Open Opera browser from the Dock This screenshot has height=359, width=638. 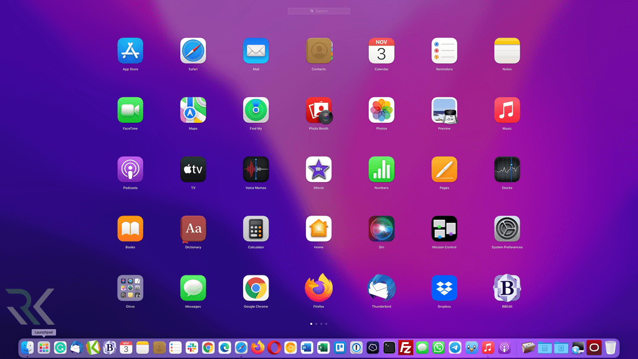click(274, 348)
